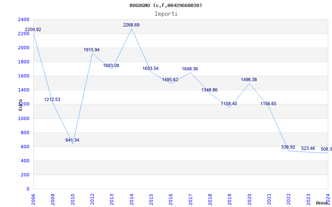Click the x-axis year 2022
This screenshot has height=207, width=332.
(288, 199)
